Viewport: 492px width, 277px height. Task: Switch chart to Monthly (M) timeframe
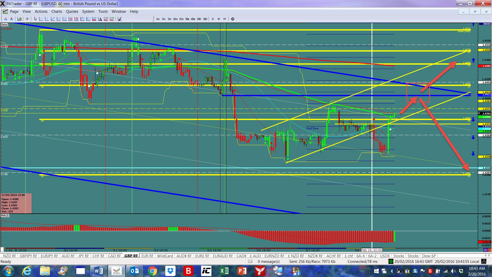(x=224, y=19)
